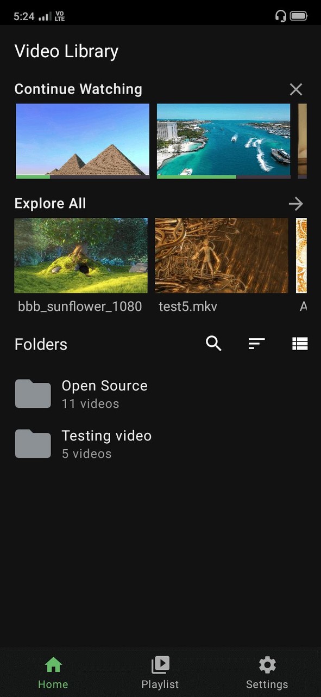
Task: Dismiss Continue Watching with the X
Action: 296,89
